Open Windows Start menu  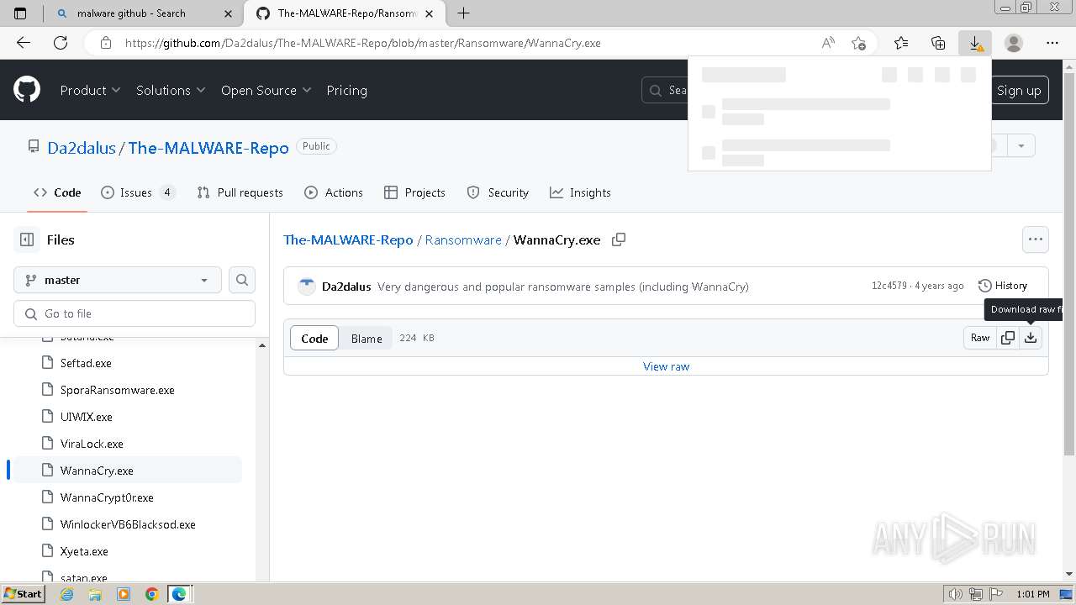23,594
